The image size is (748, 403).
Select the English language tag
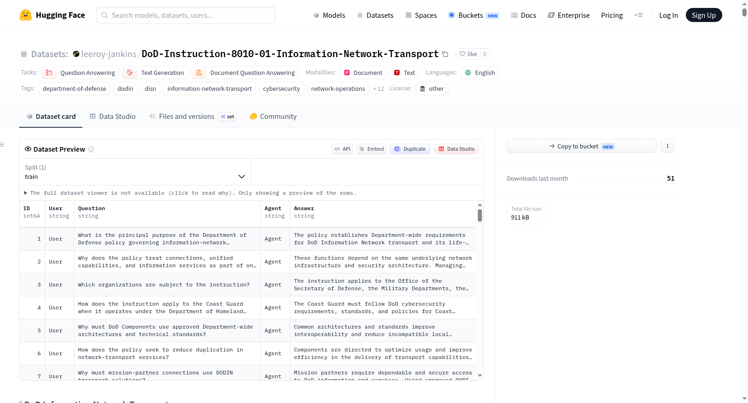tap(480, 73)
